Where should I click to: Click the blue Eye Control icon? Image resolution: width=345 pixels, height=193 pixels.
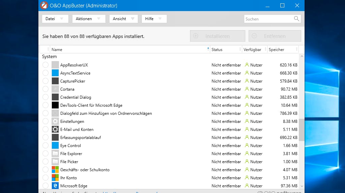[x=55, y=146]
